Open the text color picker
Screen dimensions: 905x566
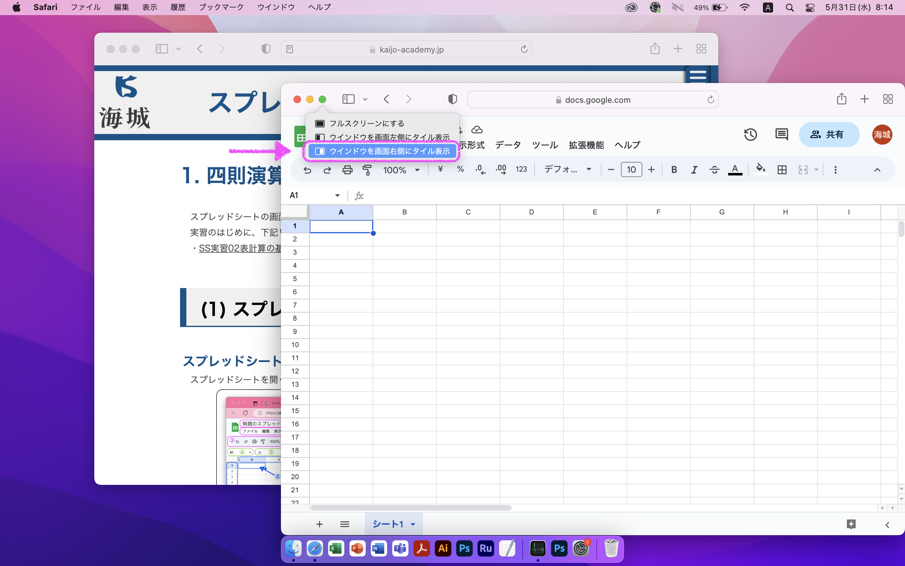735,170
